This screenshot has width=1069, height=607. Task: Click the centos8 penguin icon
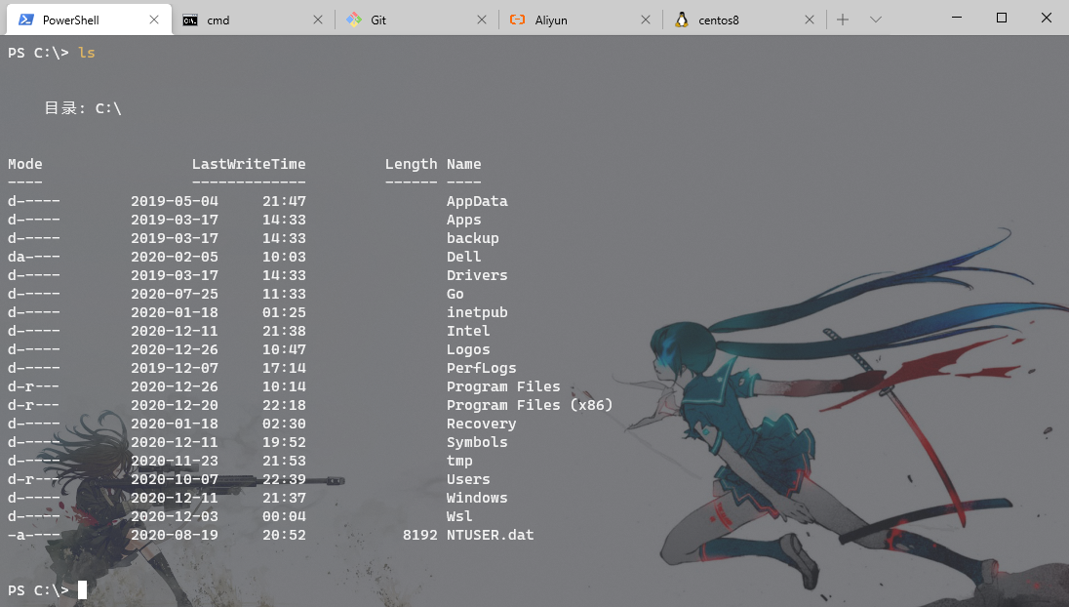coord(681,20)
